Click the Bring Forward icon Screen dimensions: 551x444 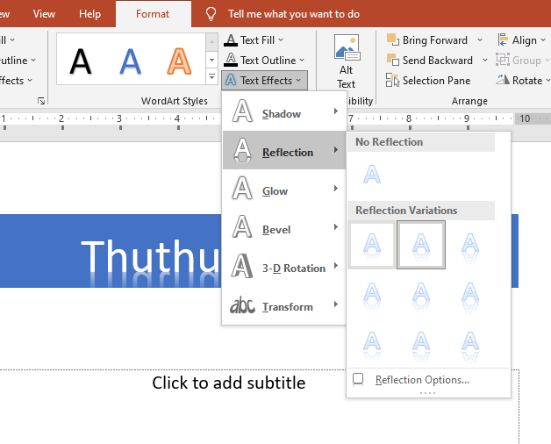point(392,39)
